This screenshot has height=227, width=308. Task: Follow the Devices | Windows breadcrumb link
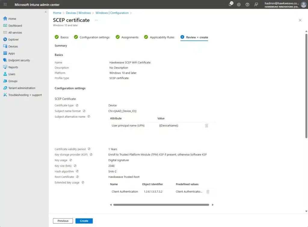[x=78, y=13]
